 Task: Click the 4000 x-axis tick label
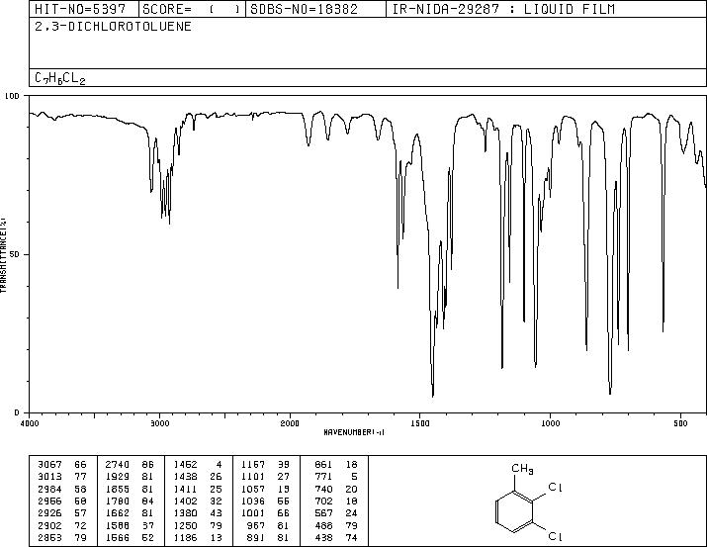click(x=30, y=423)
